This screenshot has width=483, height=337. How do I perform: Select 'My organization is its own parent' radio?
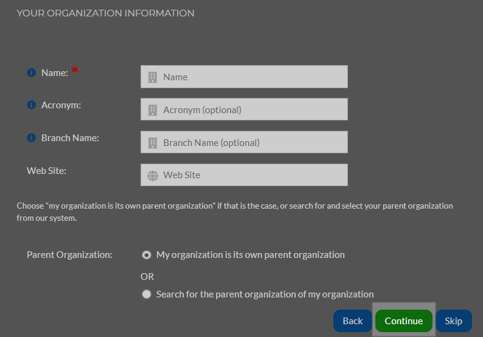[x=147, y=255]
